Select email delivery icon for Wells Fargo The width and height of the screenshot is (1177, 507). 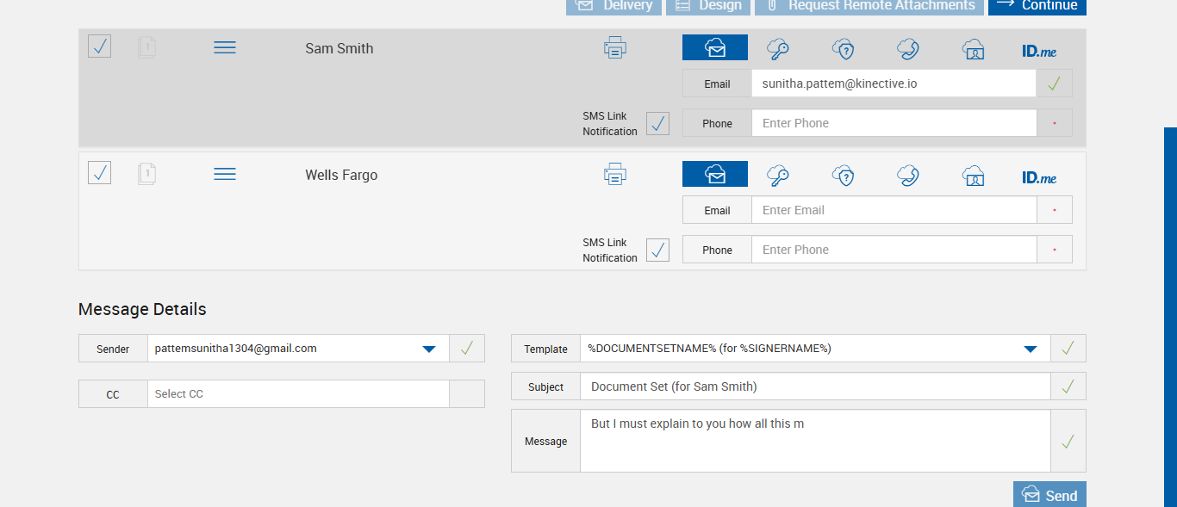[715, 174]
